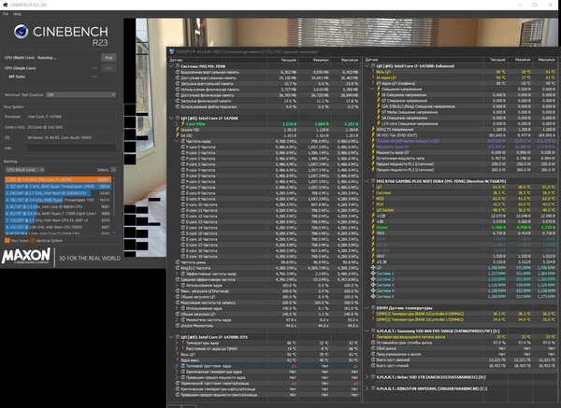
Task: Open the File menu in Cinebench
Action: point(6,14)
